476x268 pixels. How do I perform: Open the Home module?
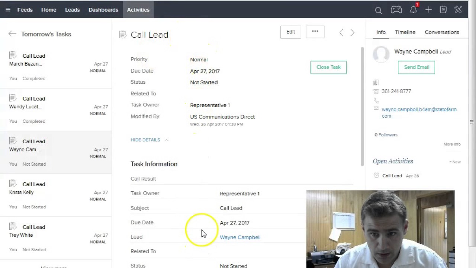point(49,10)
